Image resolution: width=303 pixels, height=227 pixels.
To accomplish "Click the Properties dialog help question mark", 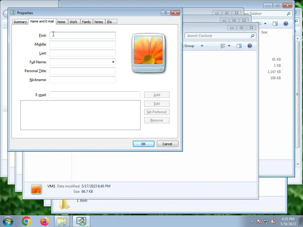I will [166, 13].
